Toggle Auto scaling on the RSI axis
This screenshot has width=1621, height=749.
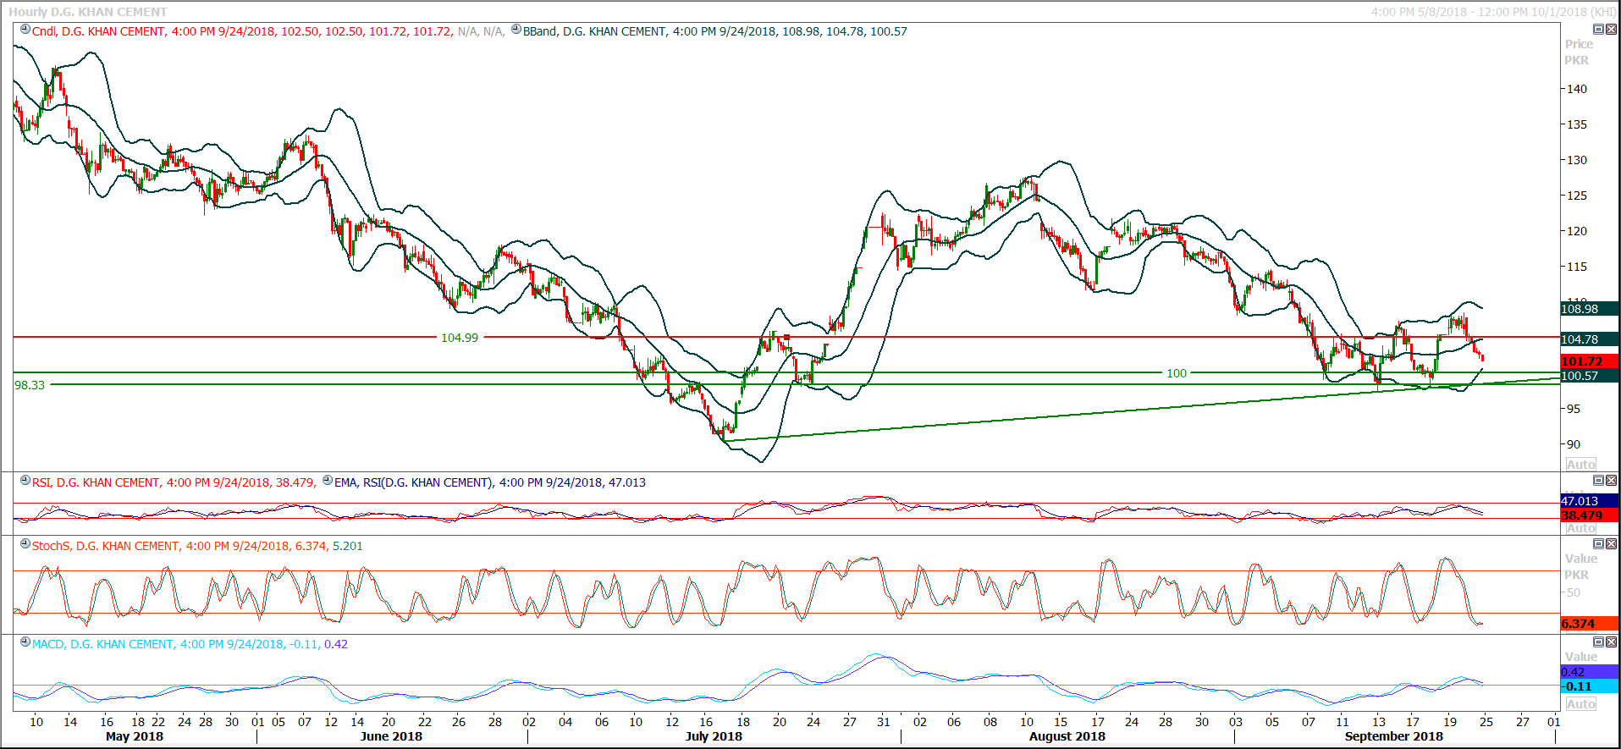pos(1580,528)
